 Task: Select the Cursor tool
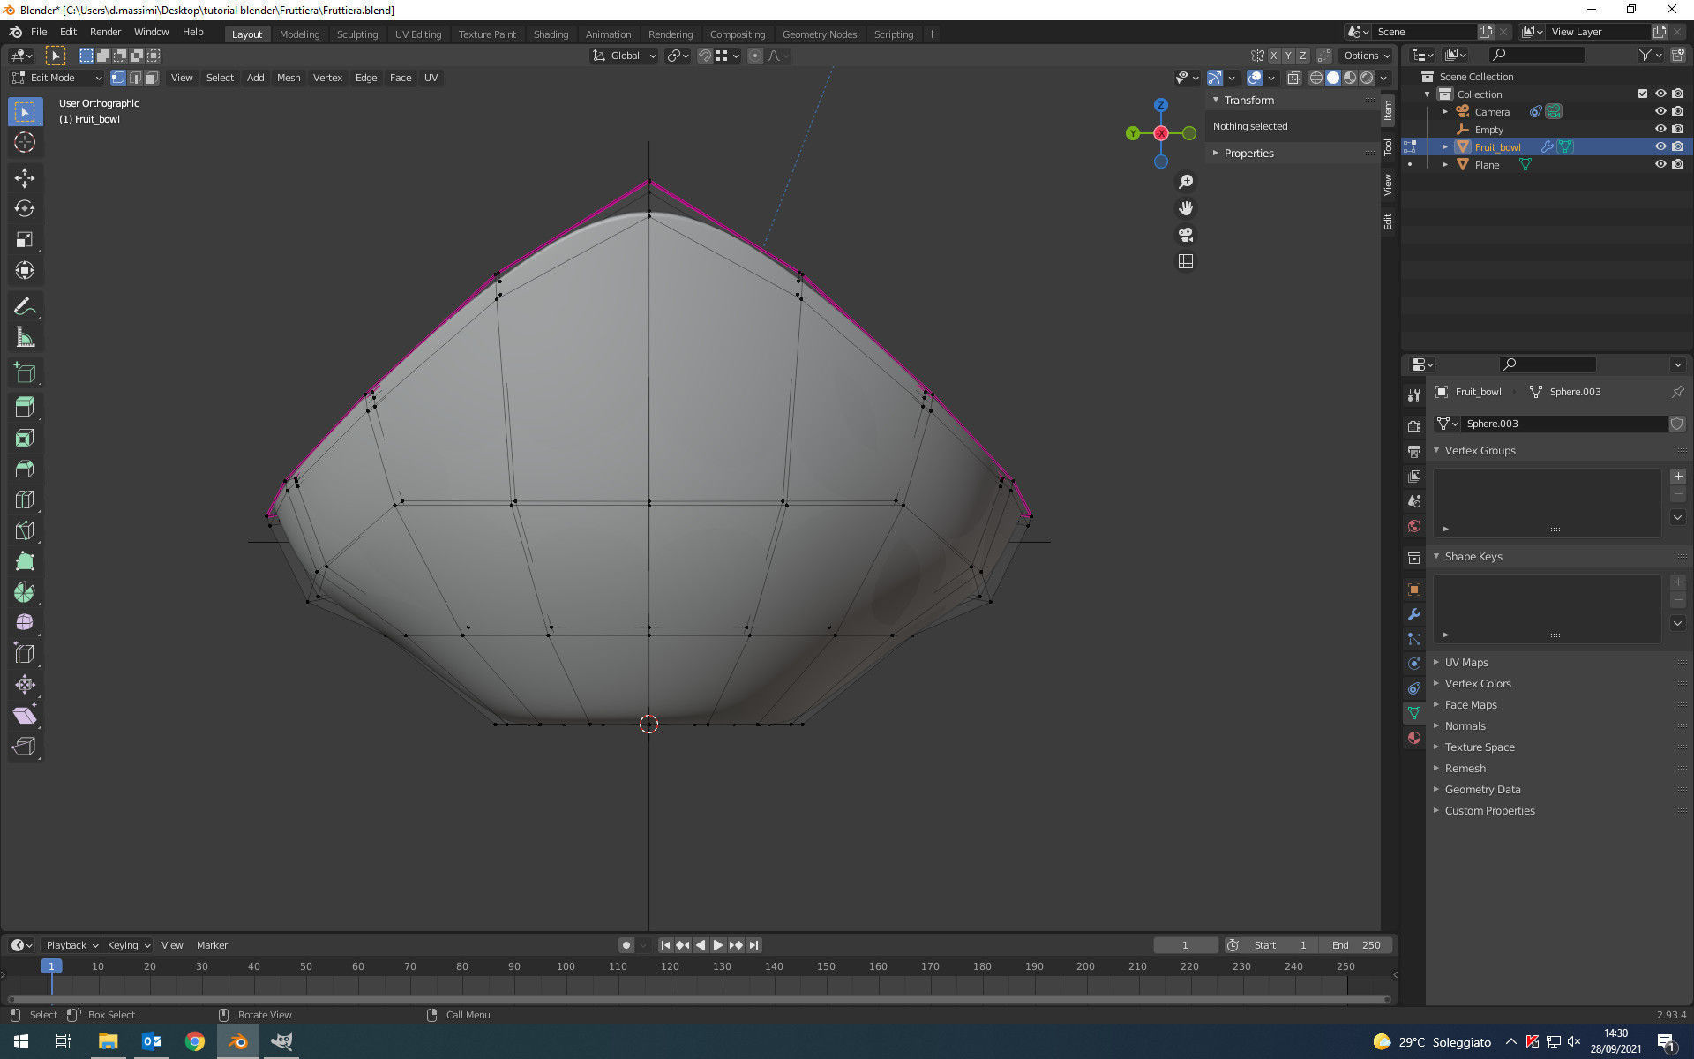click(25, 142)
